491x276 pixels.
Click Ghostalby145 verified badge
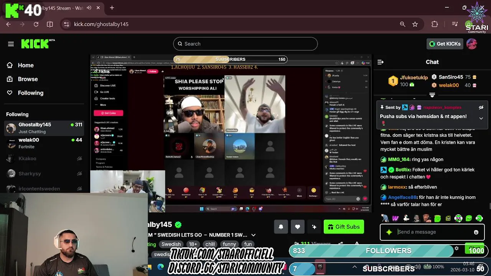[x=178, y=225]
